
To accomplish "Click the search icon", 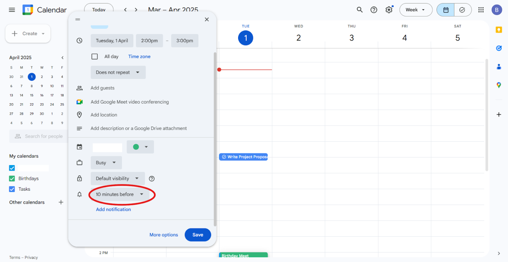I will click(x=360, y=10).
